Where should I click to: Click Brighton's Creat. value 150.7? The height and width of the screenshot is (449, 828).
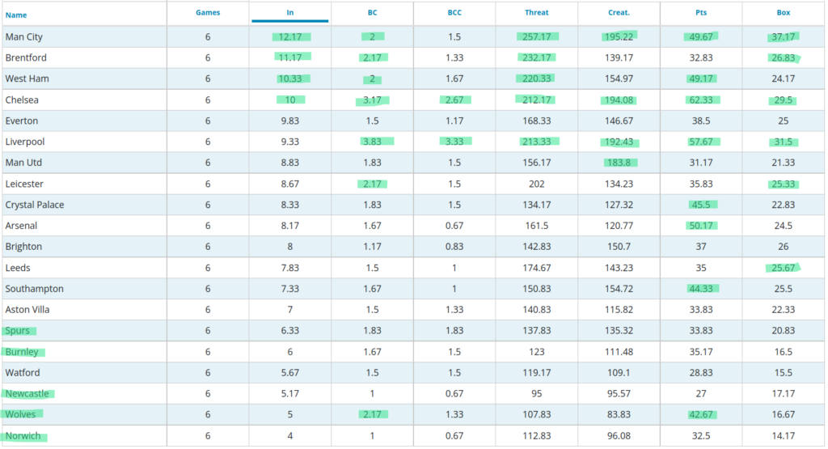619,247
